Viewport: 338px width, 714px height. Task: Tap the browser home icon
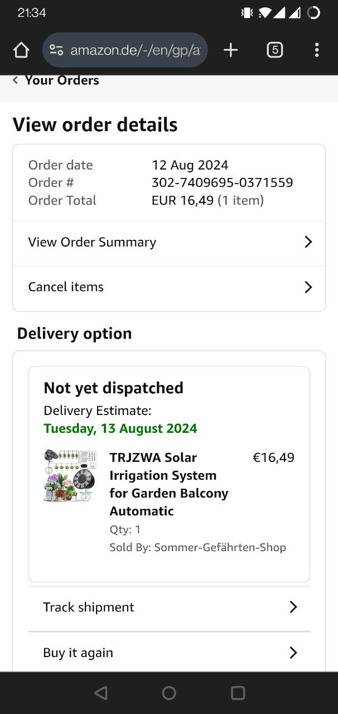tap(21, 50)
